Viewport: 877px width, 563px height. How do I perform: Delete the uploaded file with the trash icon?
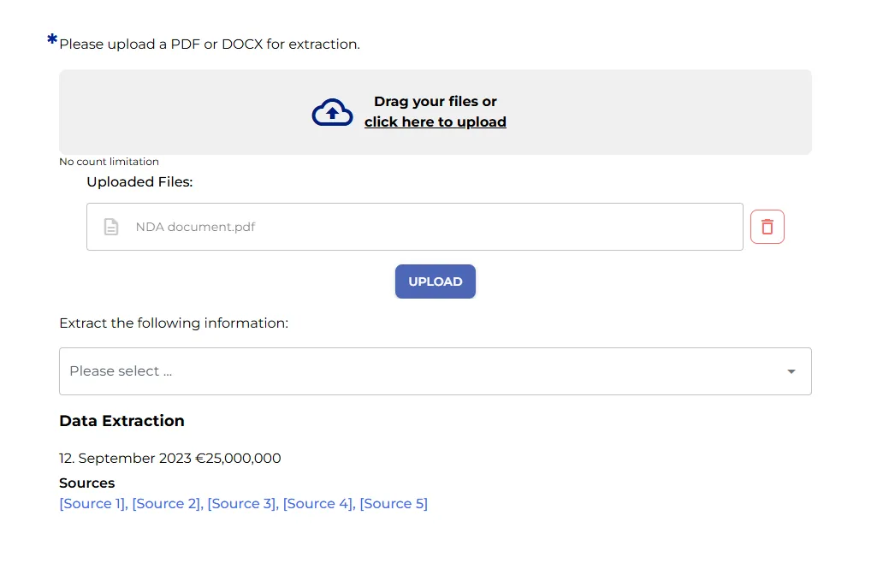(767, 227)
